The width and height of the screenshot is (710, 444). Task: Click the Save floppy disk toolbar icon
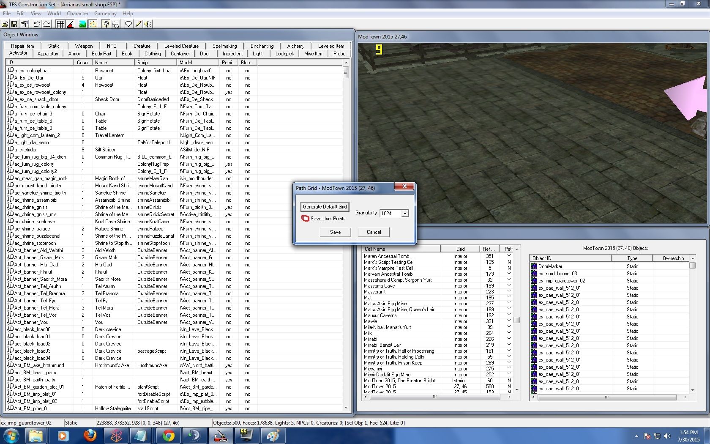point(14,24)
